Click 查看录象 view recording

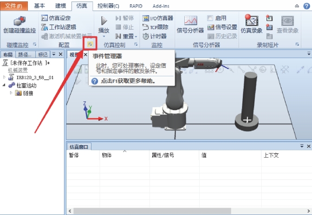[x=287, y=24]
